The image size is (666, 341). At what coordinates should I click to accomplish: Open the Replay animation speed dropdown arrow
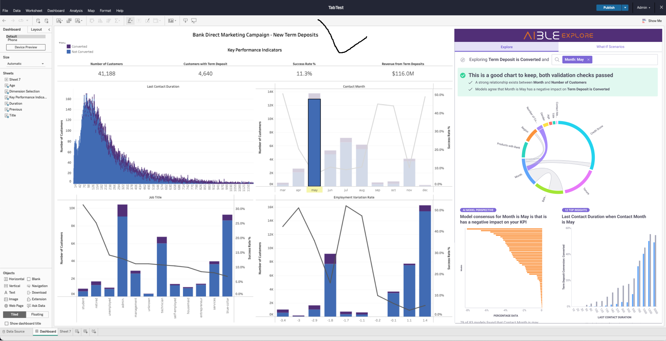coord(27,21)
